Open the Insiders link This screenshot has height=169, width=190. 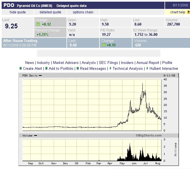[x=127, y=63]
